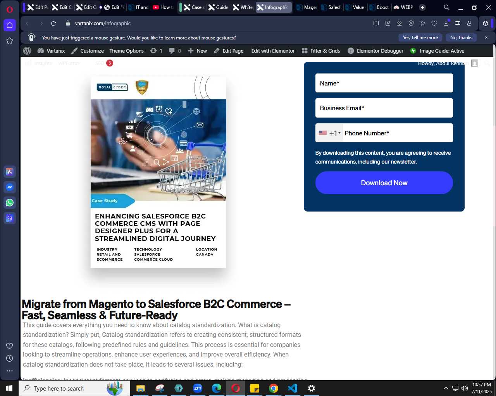Click Customize in WordPress admin bar
Image resolution: width=496 pixels, height=396 pixels.
[x=88, y=51]
